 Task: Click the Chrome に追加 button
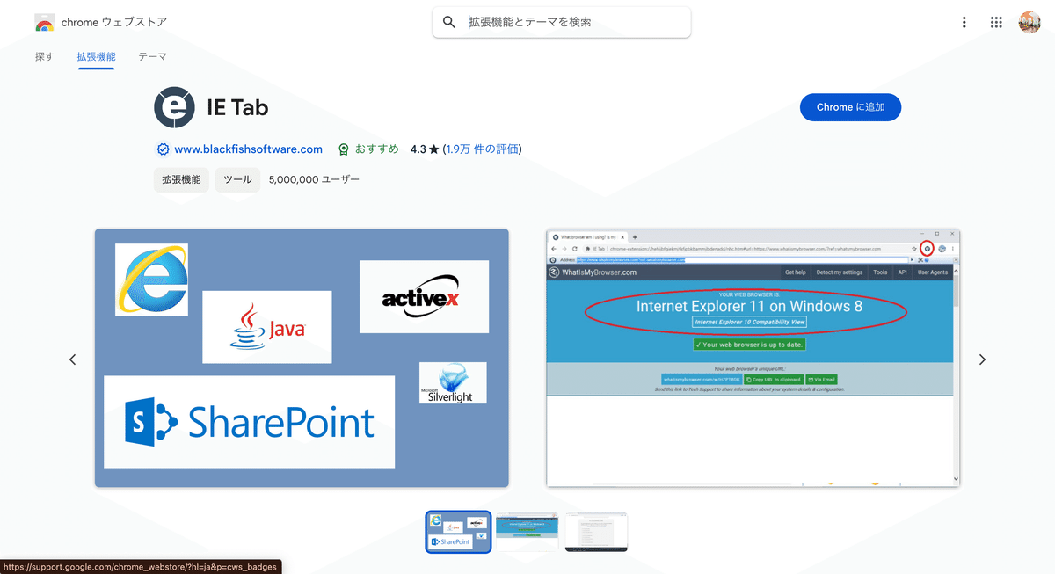pyautogui.click(x=850, y=107)
